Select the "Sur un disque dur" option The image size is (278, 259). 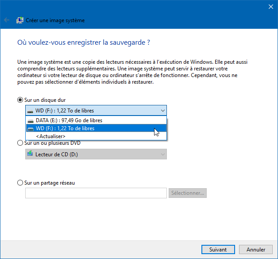click(x=20, y=101)
